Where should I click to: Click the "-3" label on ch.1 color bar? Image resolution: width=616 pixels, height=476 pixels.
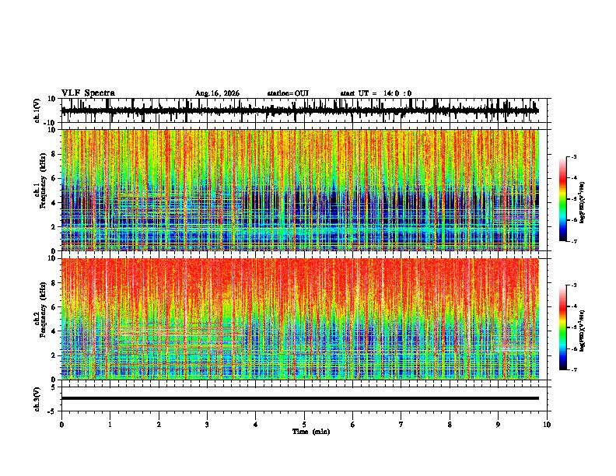(573, 156)
